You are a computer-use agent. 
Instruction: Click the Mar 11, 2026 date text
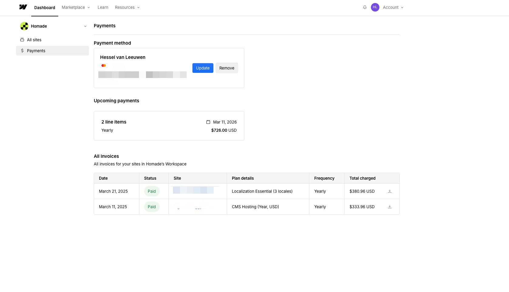pyautogui.click(x=225, y=122)
